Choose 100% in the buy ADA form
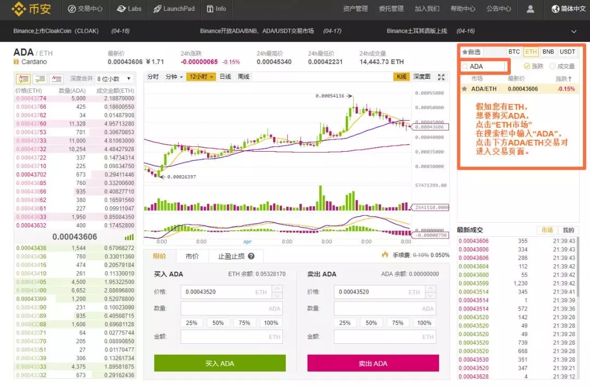Image resolution: width=590 pixels, height=388 pixels. click(x=271, y=323)
